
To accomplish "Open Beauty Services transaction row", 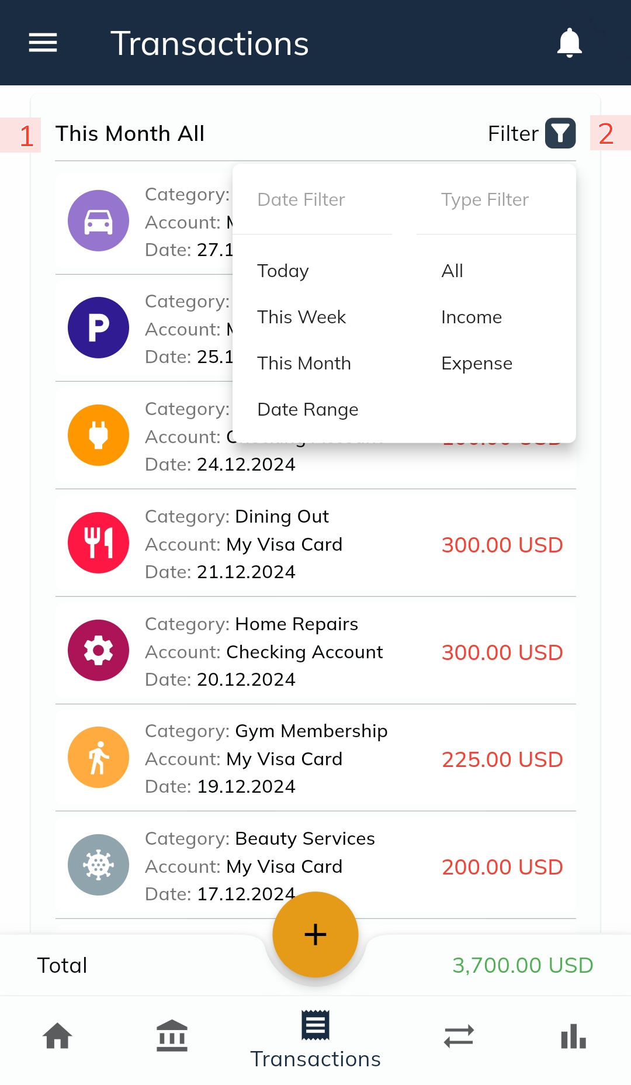I will pos(315,865).
